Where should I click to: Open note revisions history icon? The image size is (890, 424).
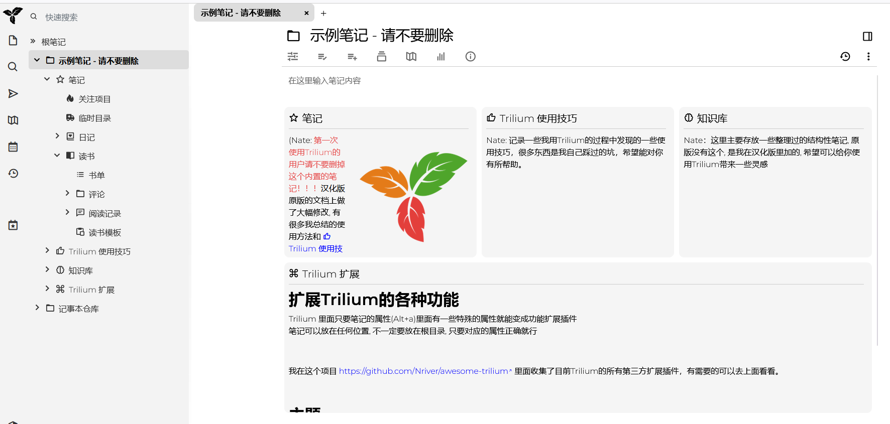(845, 57)
